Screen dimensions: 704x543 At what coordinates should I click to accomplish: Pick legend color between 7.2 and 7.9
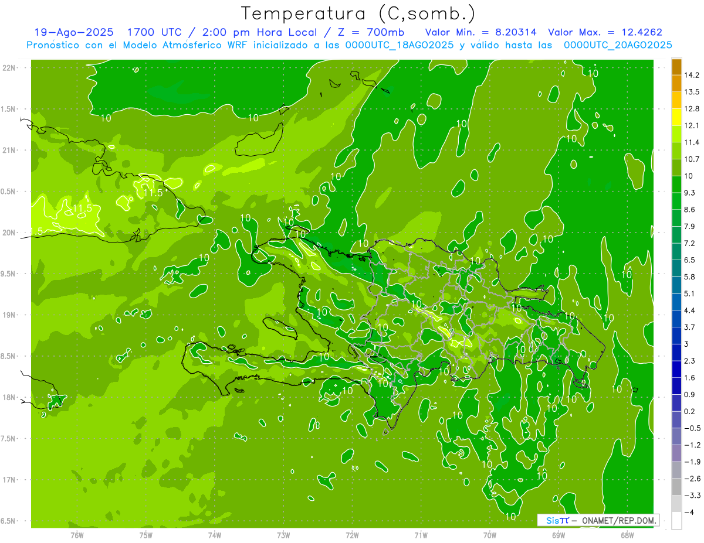(x=676, y=235)
